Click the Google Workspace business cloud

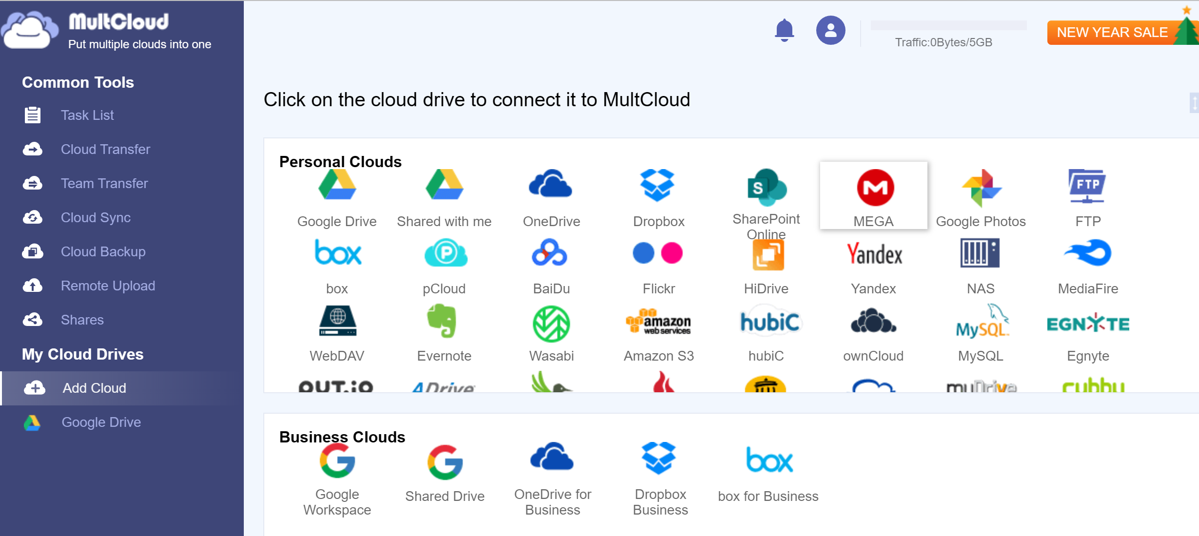(337, 461)
